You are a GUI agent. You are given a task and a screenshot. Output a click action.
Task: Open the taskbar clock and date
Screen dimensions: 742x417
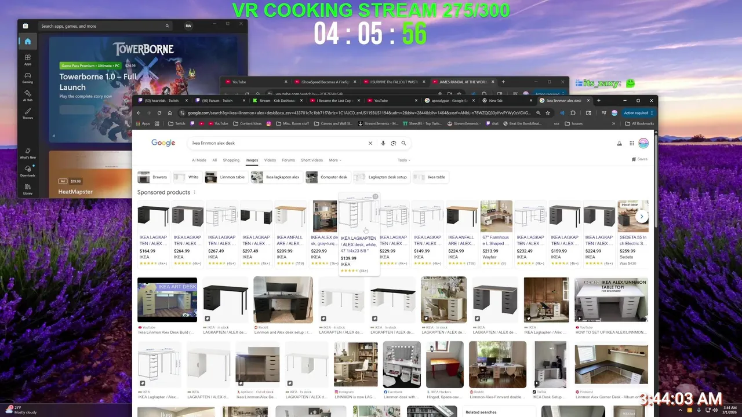click(730, 409)
